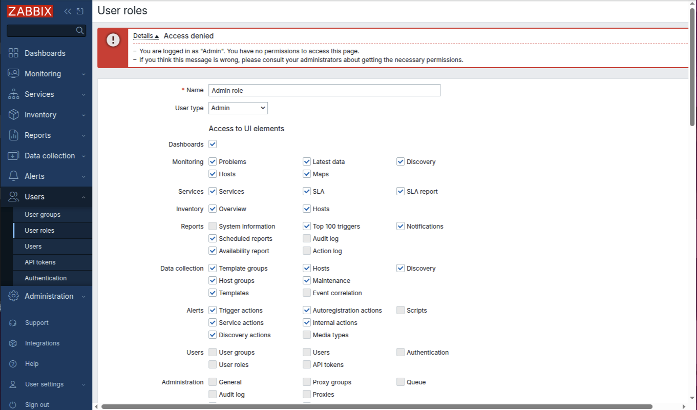This screenshot has height=410, width=697.
Task: Select API tokens in Users submenu
Action: [x=40, y=262]
